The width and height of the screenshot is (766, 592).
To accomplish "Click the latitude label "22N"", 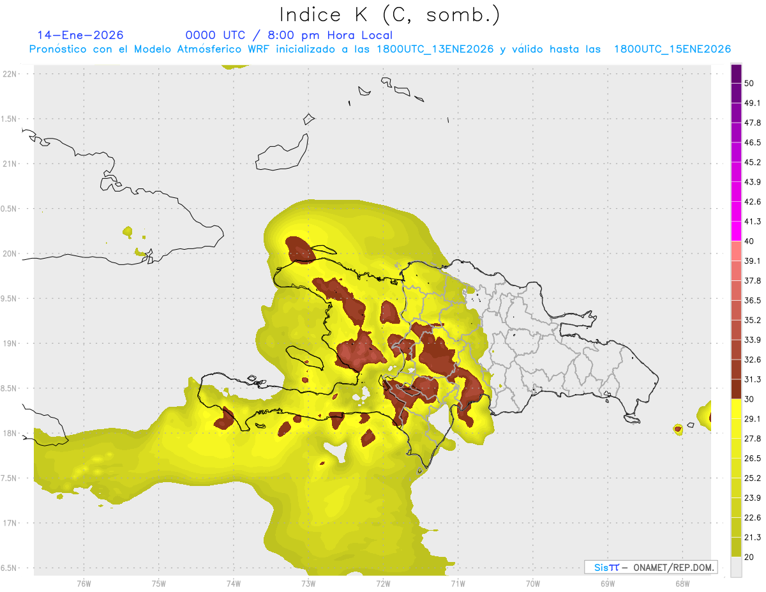I will (10, 73).
